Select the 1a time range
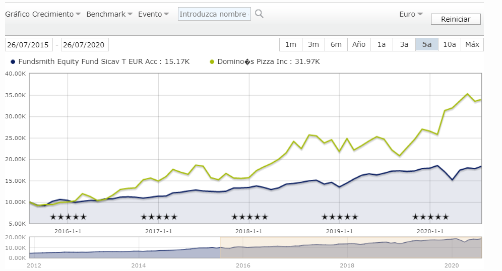This screenshot has width=502, height=271. [382, 44]
